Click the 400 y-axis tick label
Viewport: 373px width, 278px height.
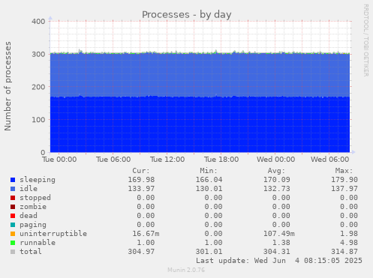click(x=38, y=22)
